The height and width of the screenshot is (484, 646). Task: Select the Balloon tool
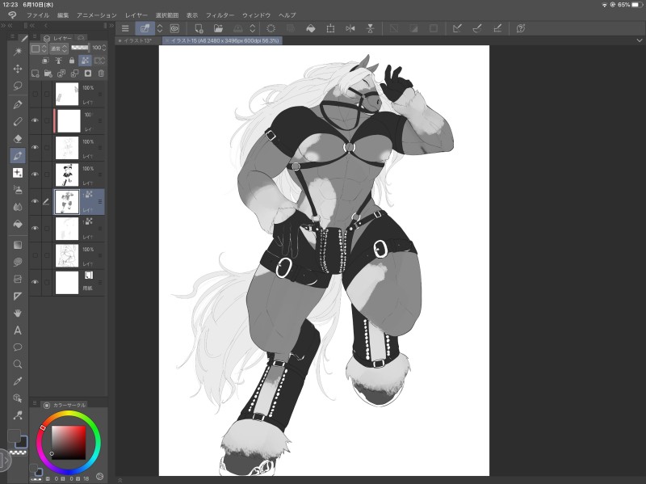[x=18, y=347]
